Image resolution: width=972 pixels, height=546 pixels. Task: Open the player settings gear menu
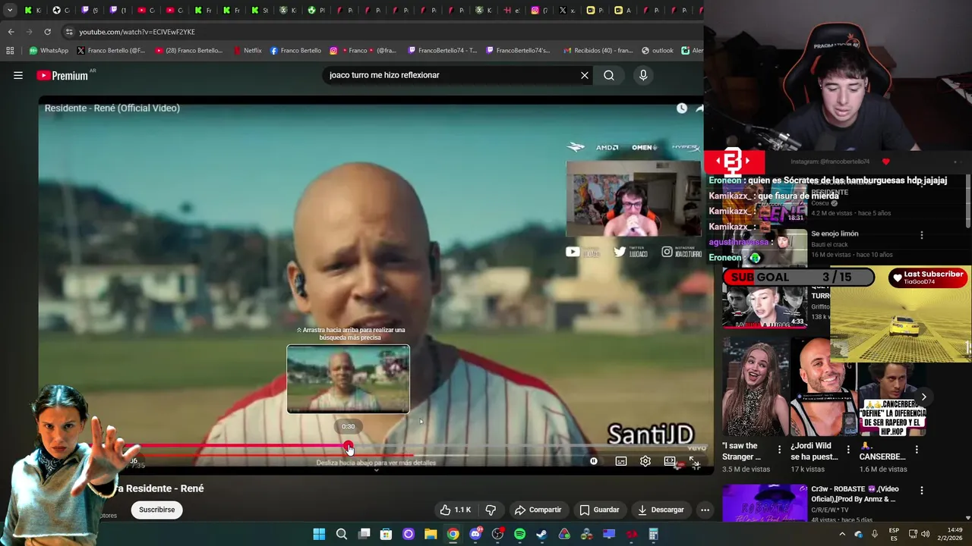[x=645, y=461]
